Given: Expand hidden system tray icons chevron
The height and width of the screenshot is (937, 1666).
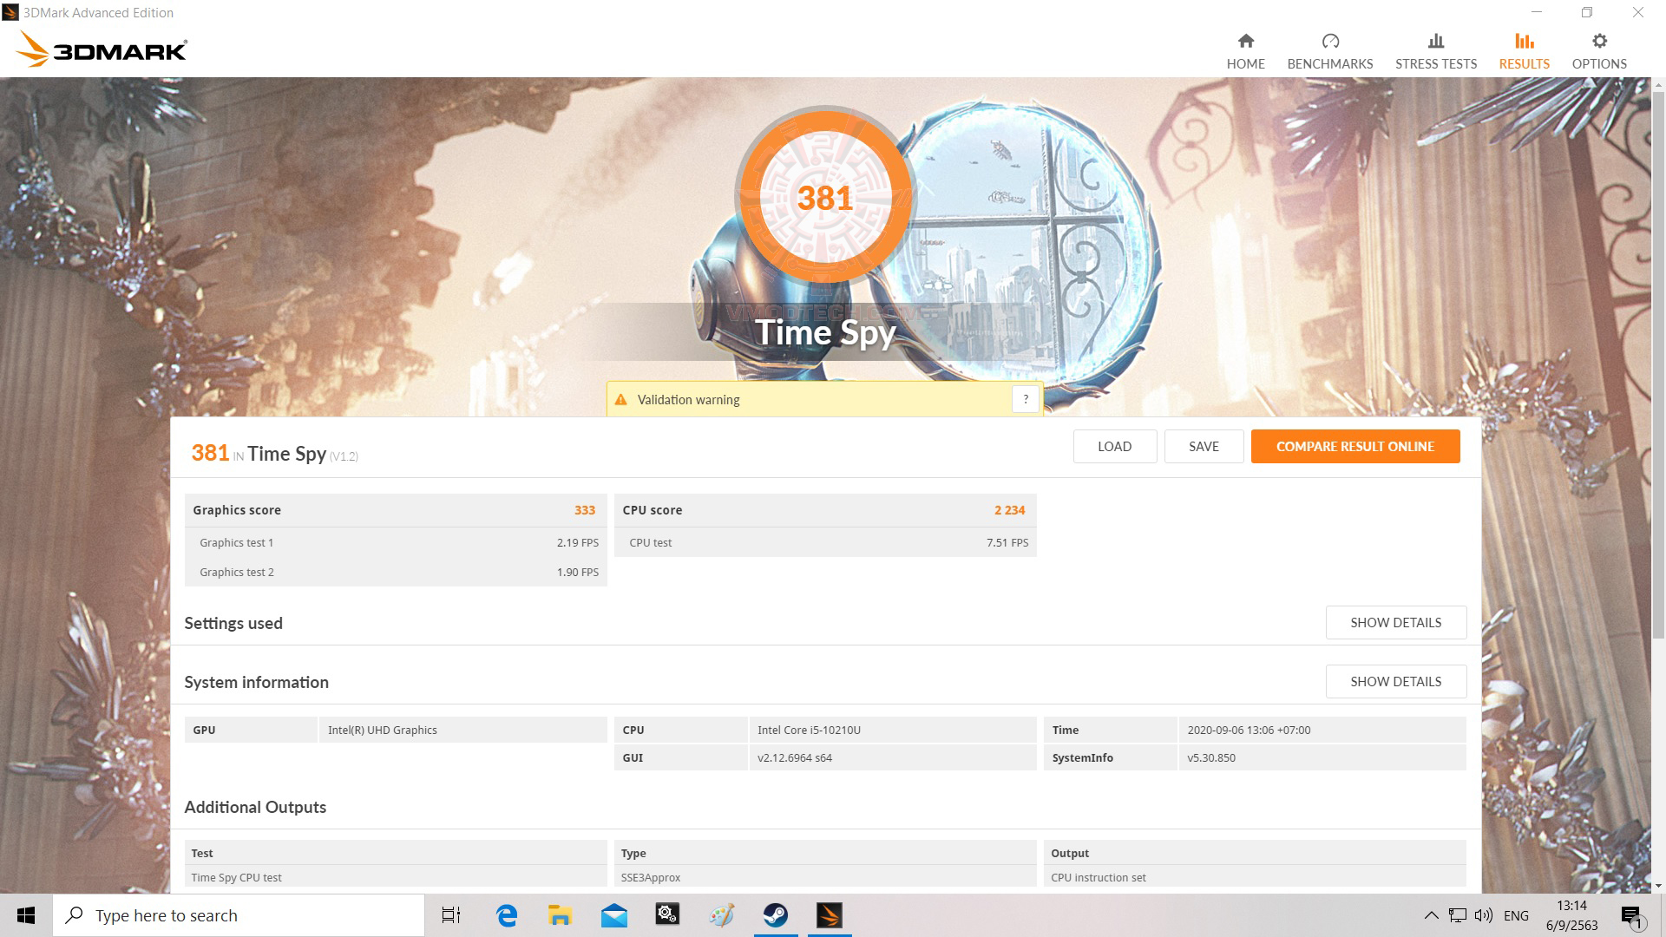Looking at the screenshot, I should (1431, 915).
